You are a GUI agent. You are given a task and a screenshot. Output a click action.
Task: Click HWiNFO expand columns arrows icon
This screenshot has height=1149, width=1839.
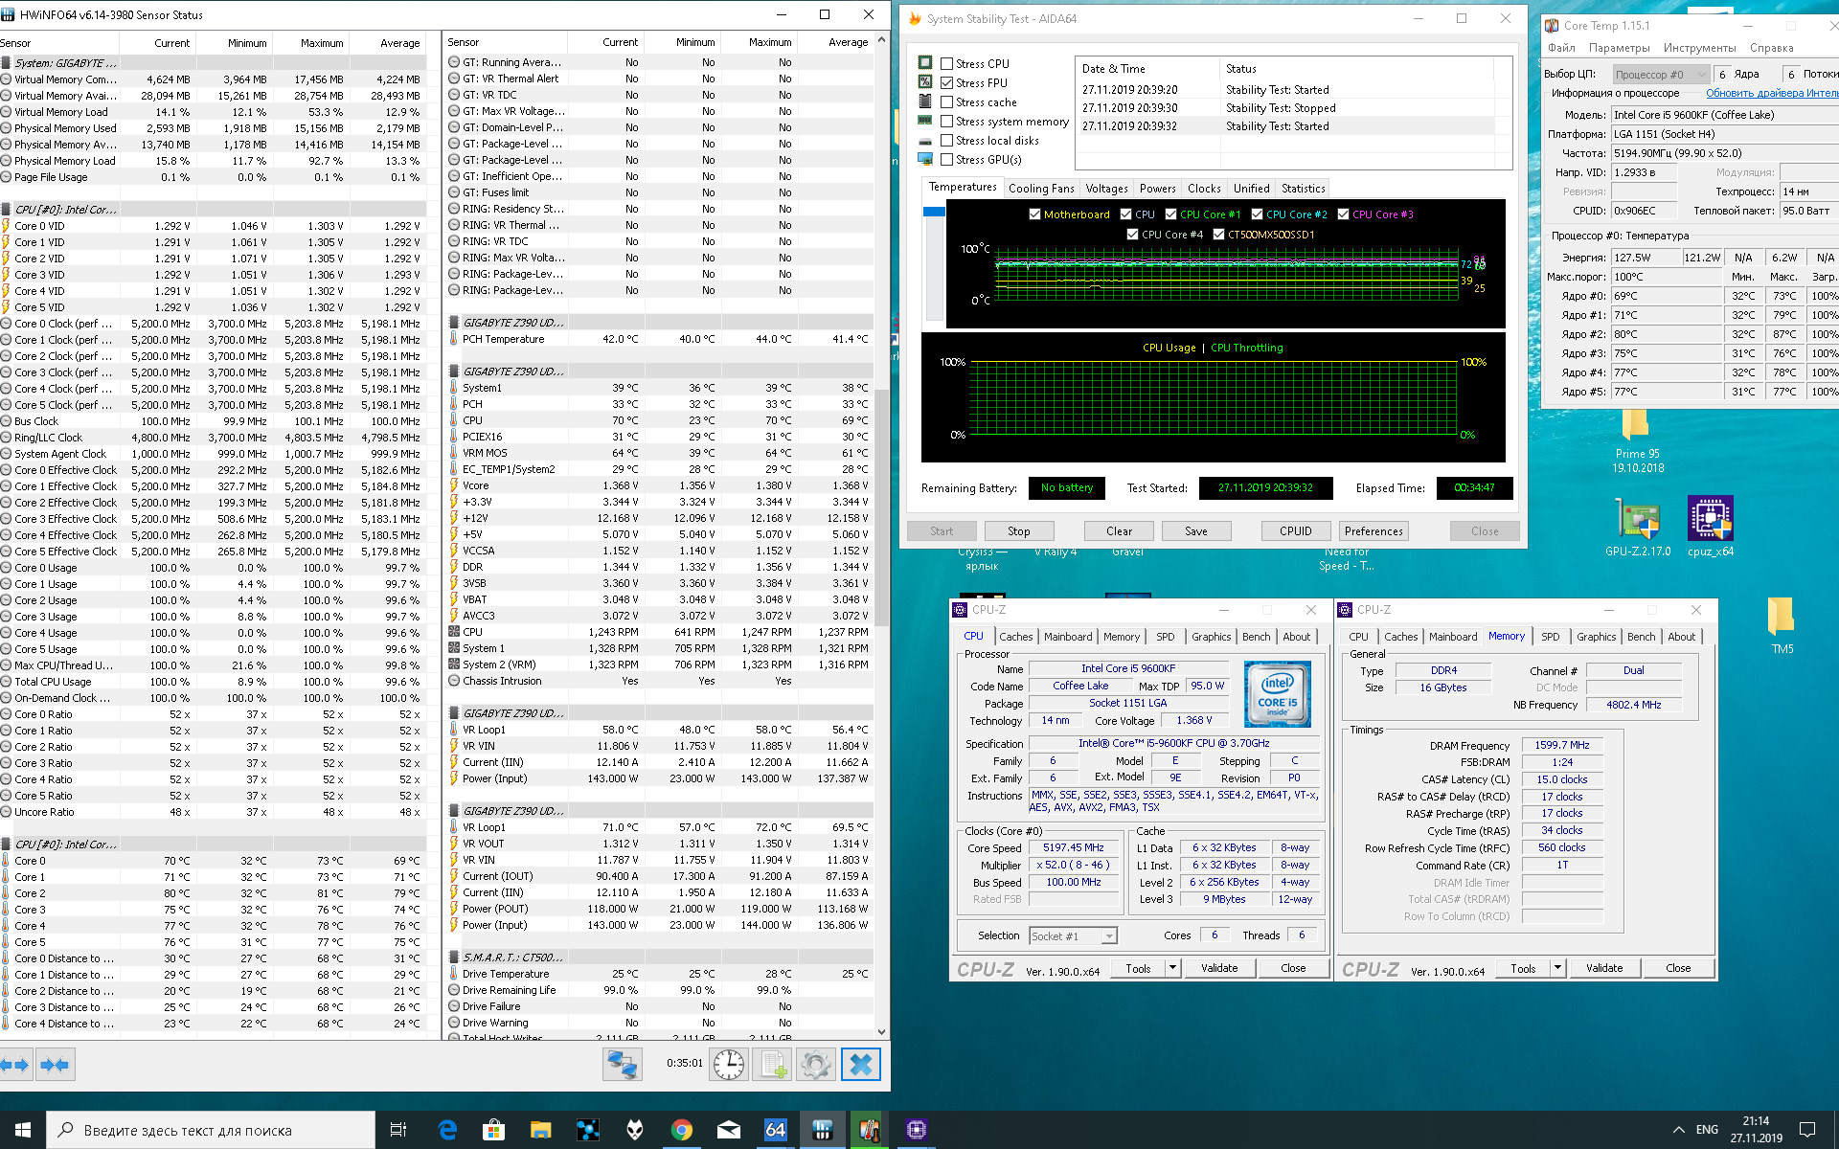point(16,1065)
